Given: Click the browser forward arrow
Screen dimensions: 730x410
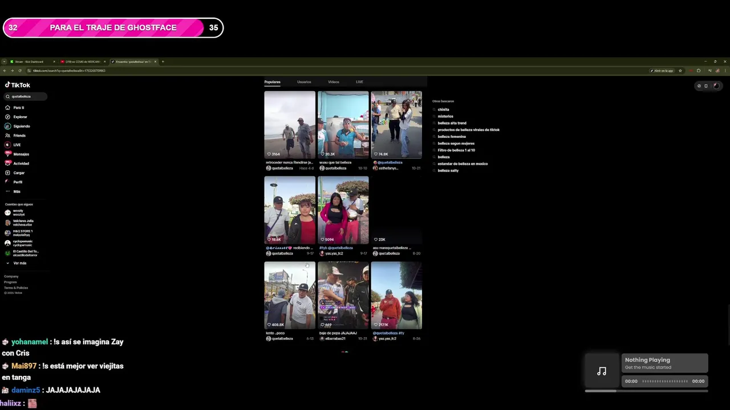Looking at the screenshot, I should (x=12, y=71).
